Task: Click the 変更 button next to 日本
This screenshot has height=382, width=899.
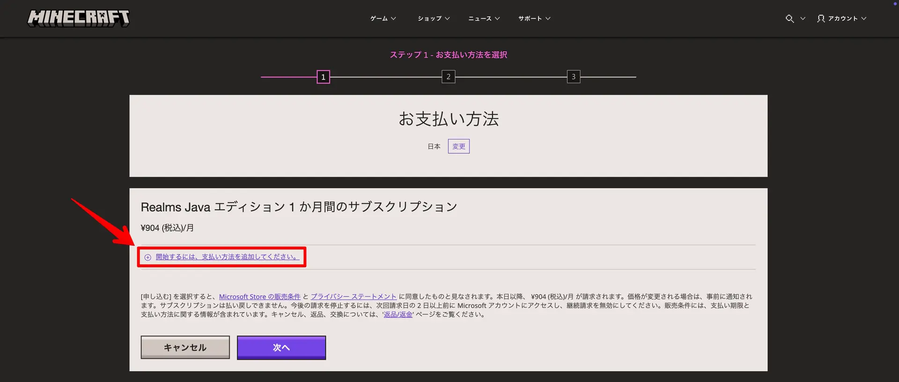Action: click(x=458, y=146)
